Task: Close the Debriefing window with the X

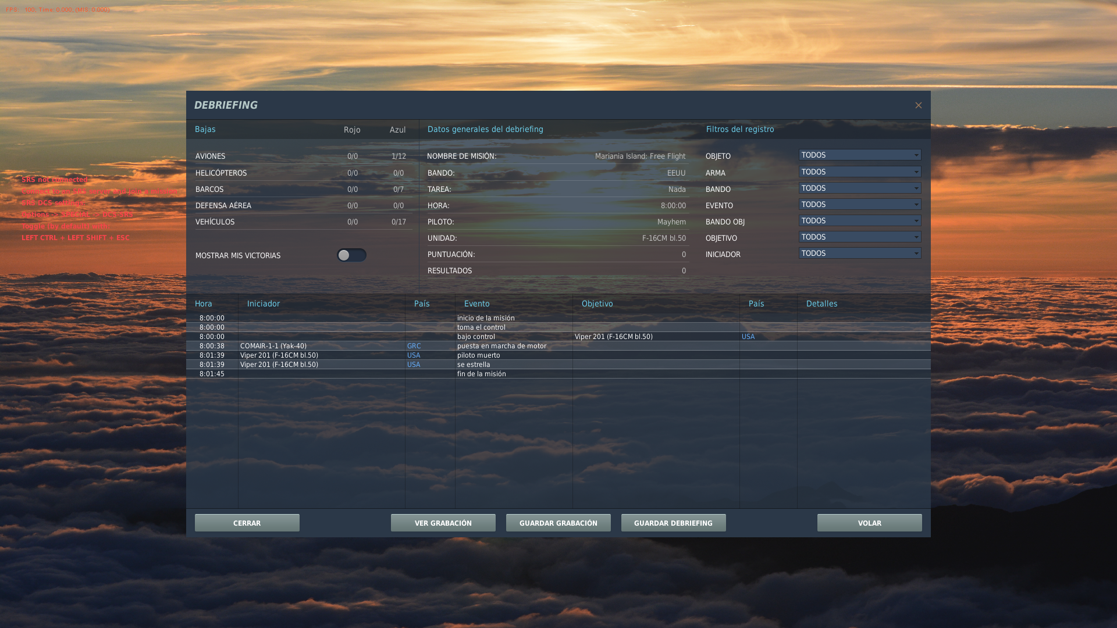Action: point(918,105)
